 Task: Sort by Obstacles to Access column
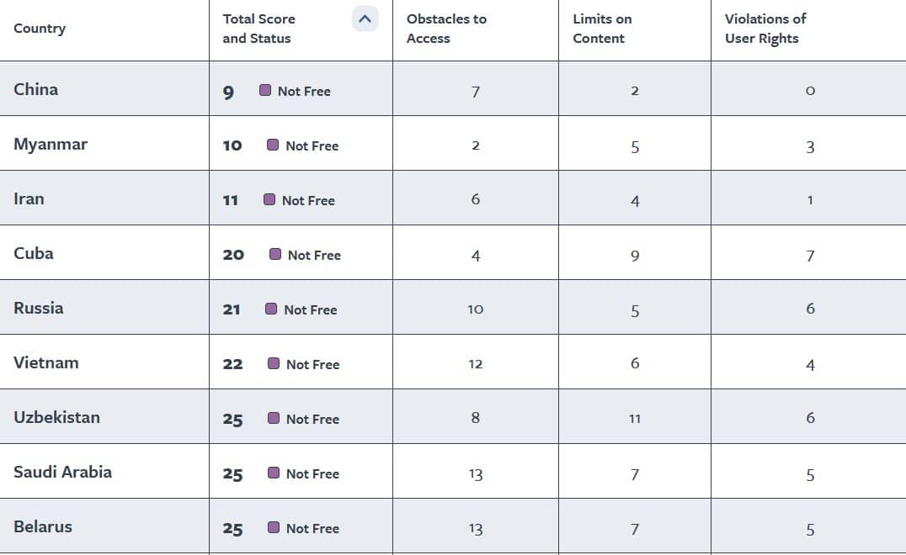(x=446, y=29)
